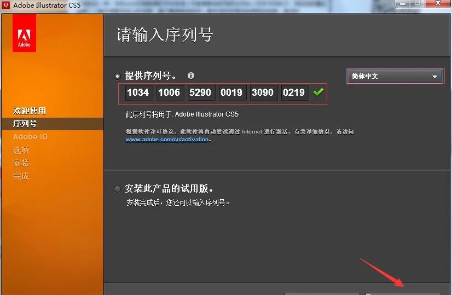Choose the install trial version radio button
The width and height of the screenshot is (452, 295).
click(117, 189)
